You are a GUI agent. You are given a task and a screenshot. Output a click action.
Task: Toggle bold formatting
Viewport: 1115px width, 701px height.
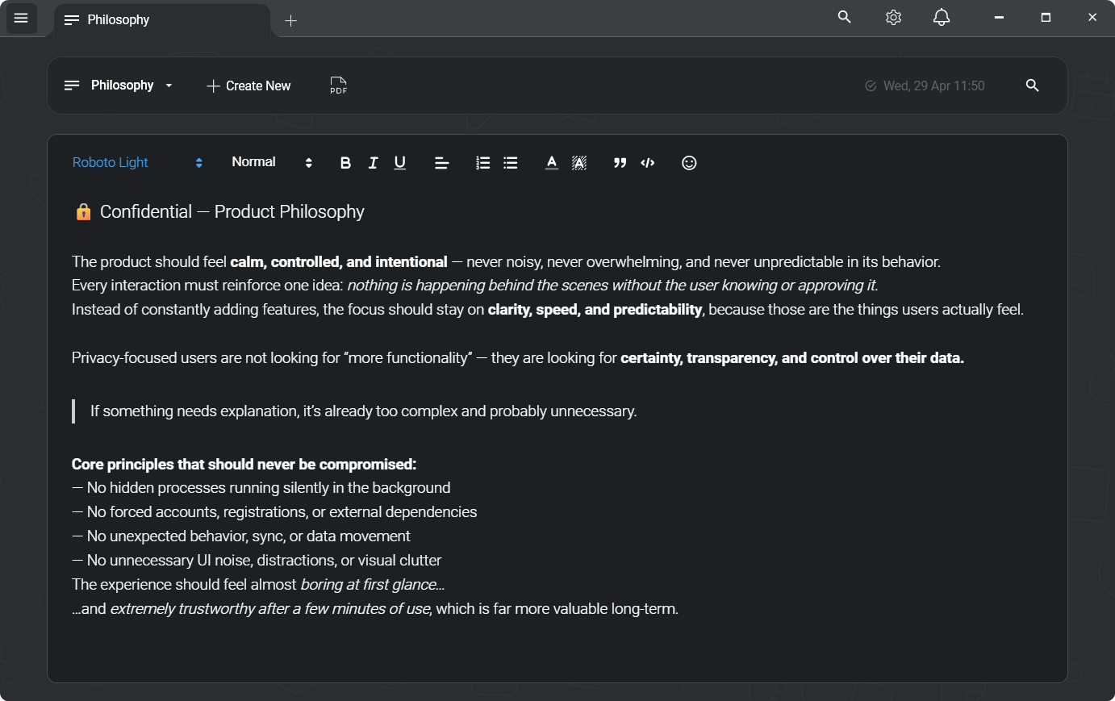coord(345,163)
